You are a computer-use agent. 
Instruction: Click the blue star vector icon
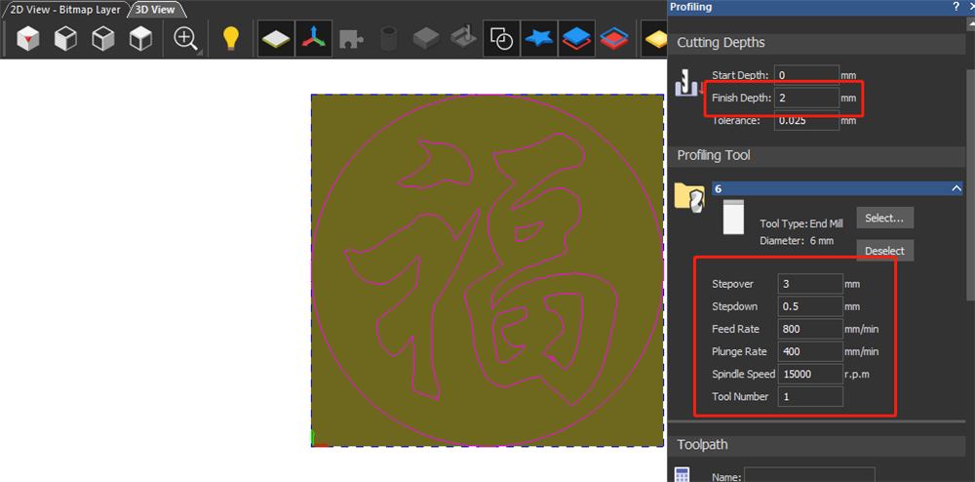coord(538,39)
